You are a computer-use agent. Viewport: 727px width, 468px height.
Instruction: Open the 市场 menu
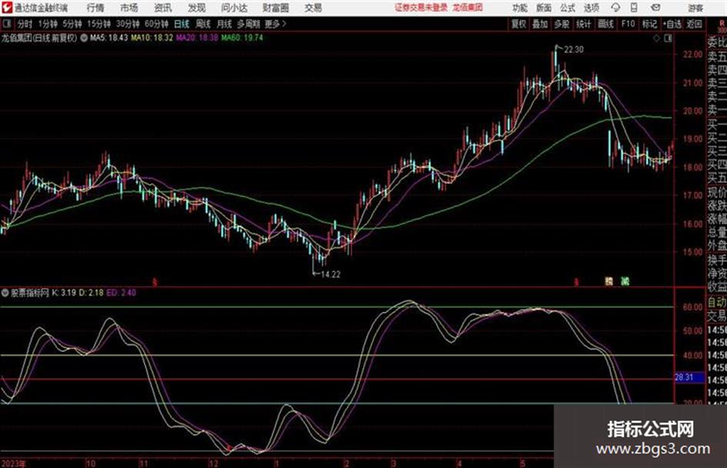pyautogui.click(x=129, y=8)
